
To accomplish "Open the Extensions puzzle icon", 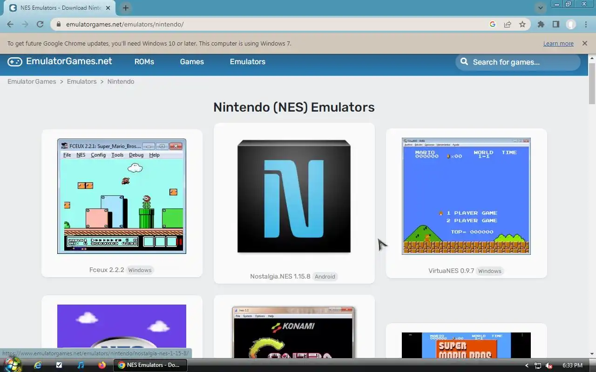I will pos(541,24).
